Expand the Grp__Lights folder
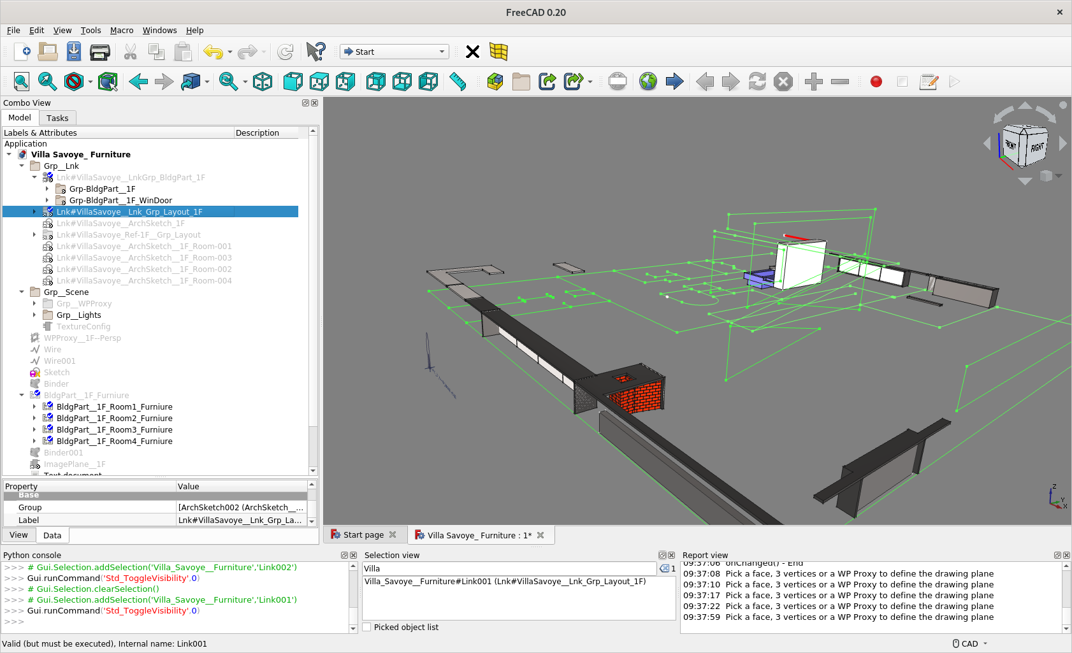The image size is (1072, 653). [x=34, y=315]
